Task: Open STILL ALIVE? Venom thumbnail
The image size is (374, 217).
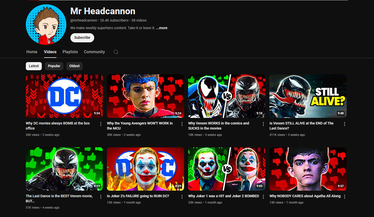Action: pos(308,96)
